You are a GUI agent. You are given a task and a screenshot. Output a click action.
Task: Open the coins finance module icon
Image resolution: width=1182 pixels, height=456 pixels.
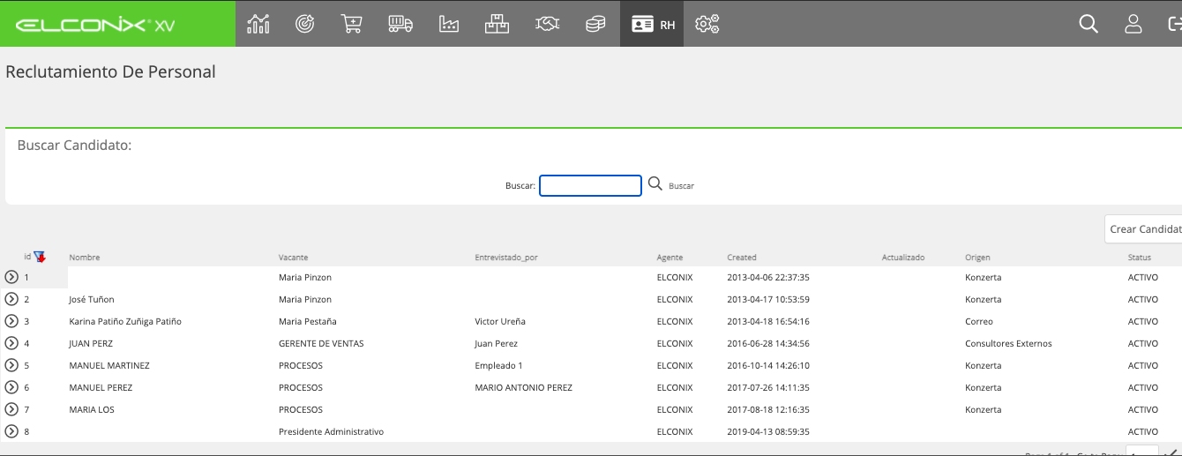click(x=596, y=24)
